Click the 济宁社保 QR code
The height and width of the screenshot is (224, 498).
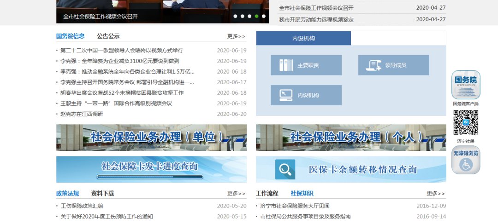465,123
